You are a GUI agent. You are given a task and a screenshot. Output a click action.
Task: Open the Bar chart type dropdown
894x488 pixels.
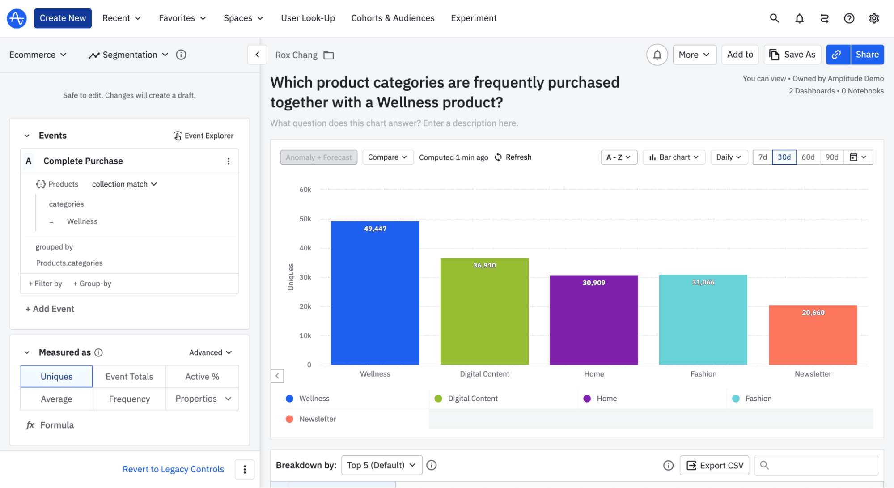[x=674, y=157]
